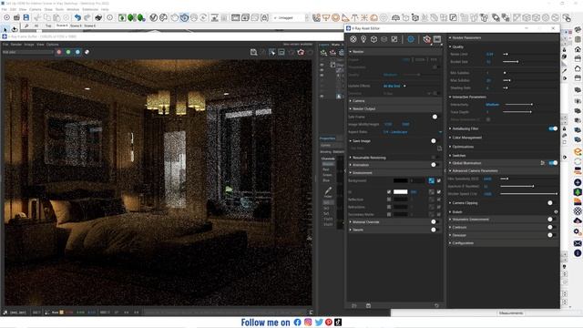The height and width of the screenshot is (328, 583).
Task: Click the region render icon in frame buffer toolbar
Action: pyautogui.click(x=281, y=53)
